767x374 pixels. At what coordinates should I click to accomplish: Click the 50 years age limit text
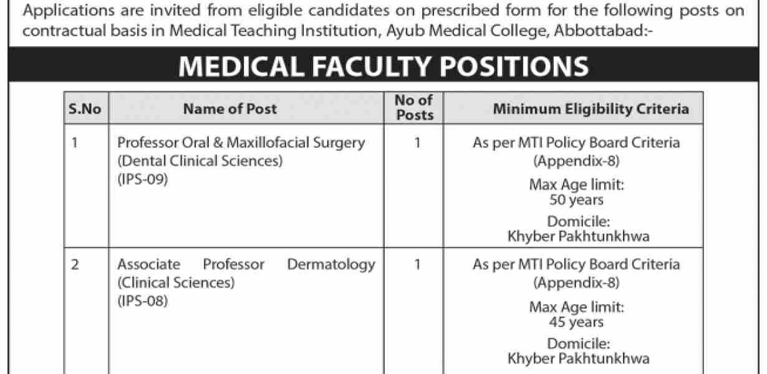[576, 201]
